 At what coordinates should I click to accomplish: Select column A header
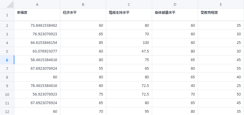37,4
